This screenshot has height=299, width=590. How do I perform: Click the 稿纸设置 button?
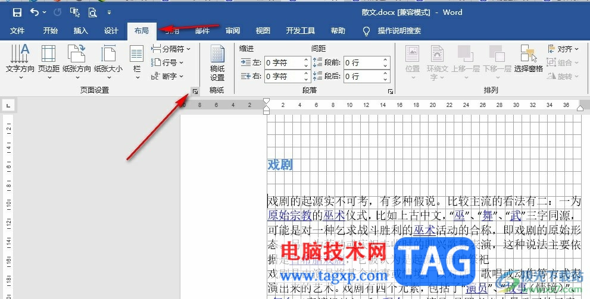(x=217, y=63)
